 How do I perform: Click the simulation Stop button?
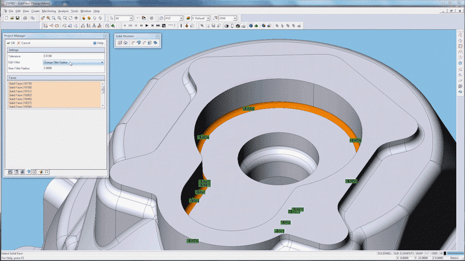(x=125, y=26)
